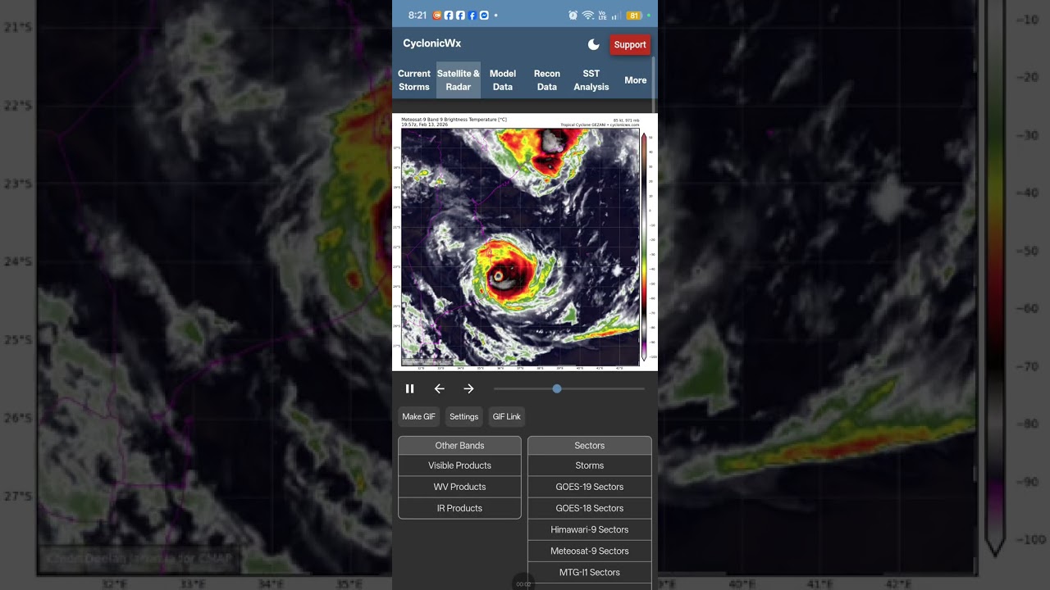
Task: Choose Meteosat-9 Sectors
Action: coord(590,551)
